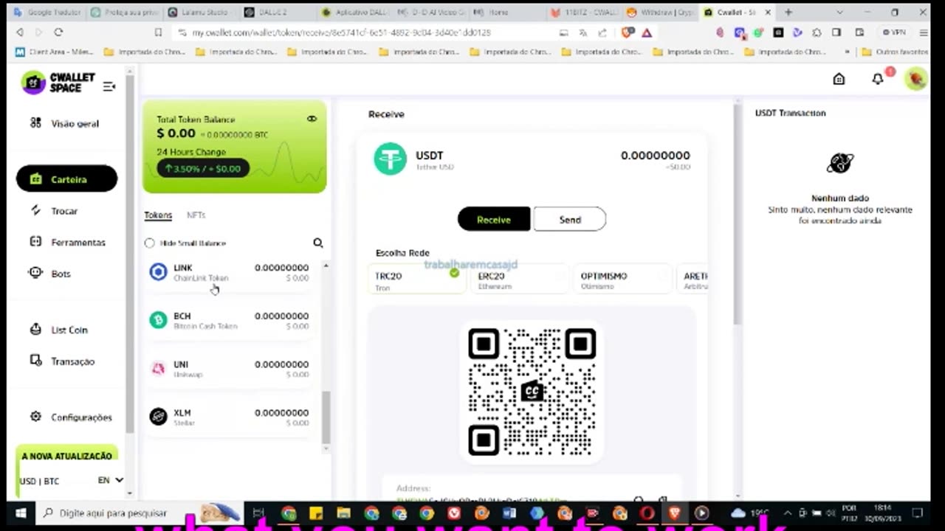Click the token list scrollbar up arrow

[x=326, y=265]
